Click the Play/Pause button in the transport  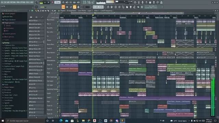coord(45,2)
